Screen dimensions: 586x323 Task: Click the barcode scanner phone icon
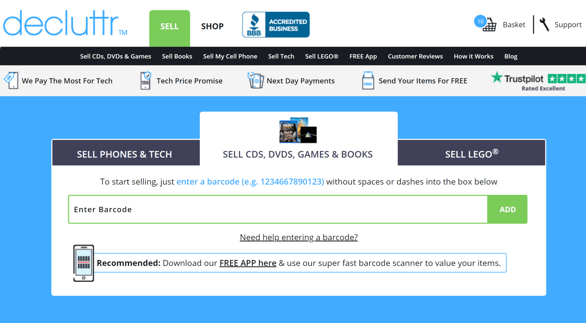[x=84, y=263]
